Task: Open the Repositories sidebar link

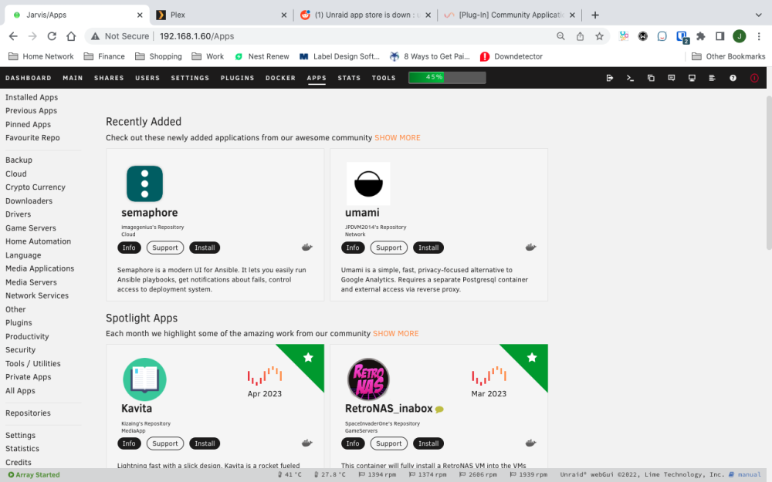Action: click(x=28, y=413)
